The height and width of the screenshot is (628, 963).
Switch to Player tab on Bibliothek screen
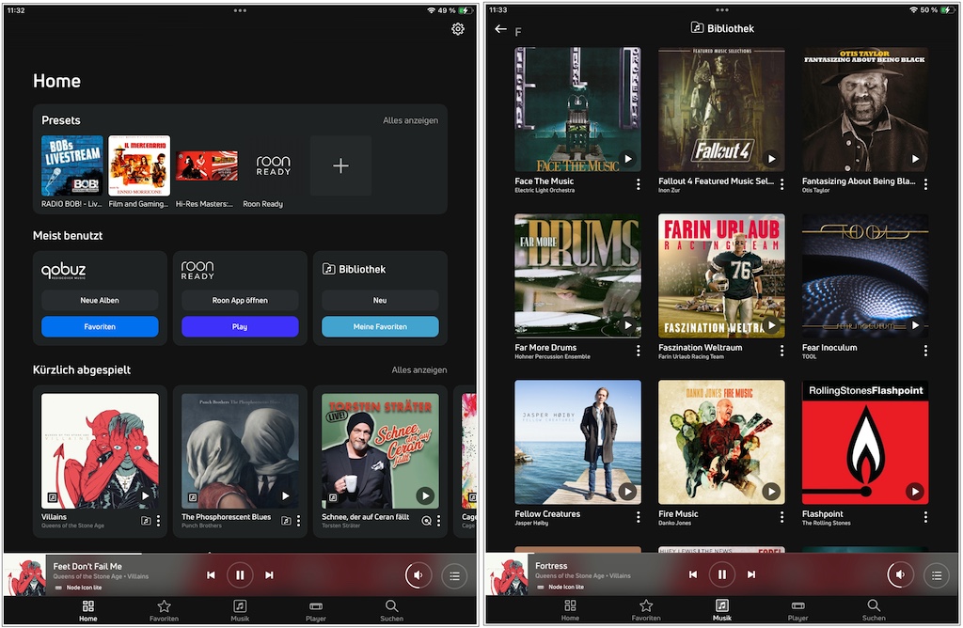coord(797,610)
